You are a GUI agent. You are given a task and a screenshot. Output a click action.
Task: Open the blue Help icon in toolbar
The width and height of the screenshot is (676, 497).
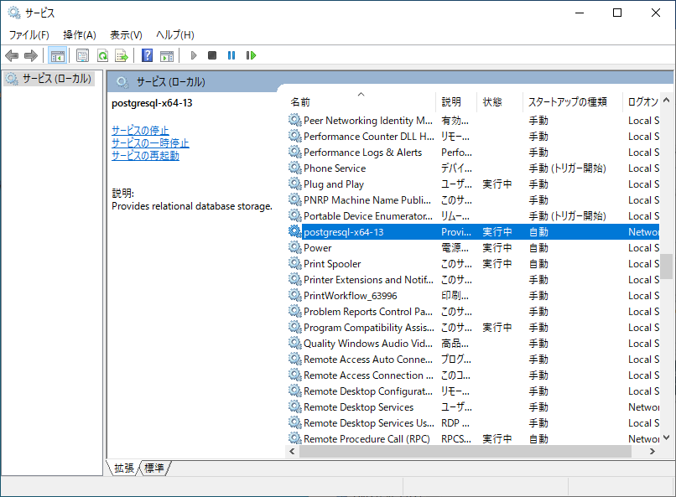point(147,55)
